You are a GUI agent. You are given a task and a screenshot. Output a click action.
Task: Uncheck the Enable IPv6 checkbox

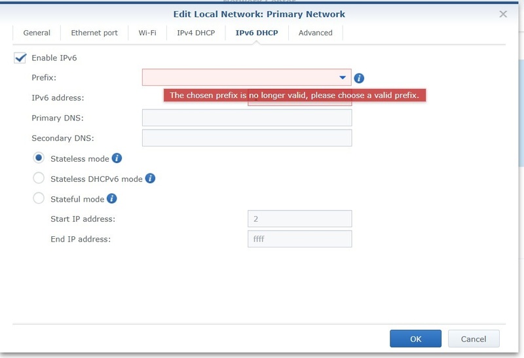pos(20,58)
